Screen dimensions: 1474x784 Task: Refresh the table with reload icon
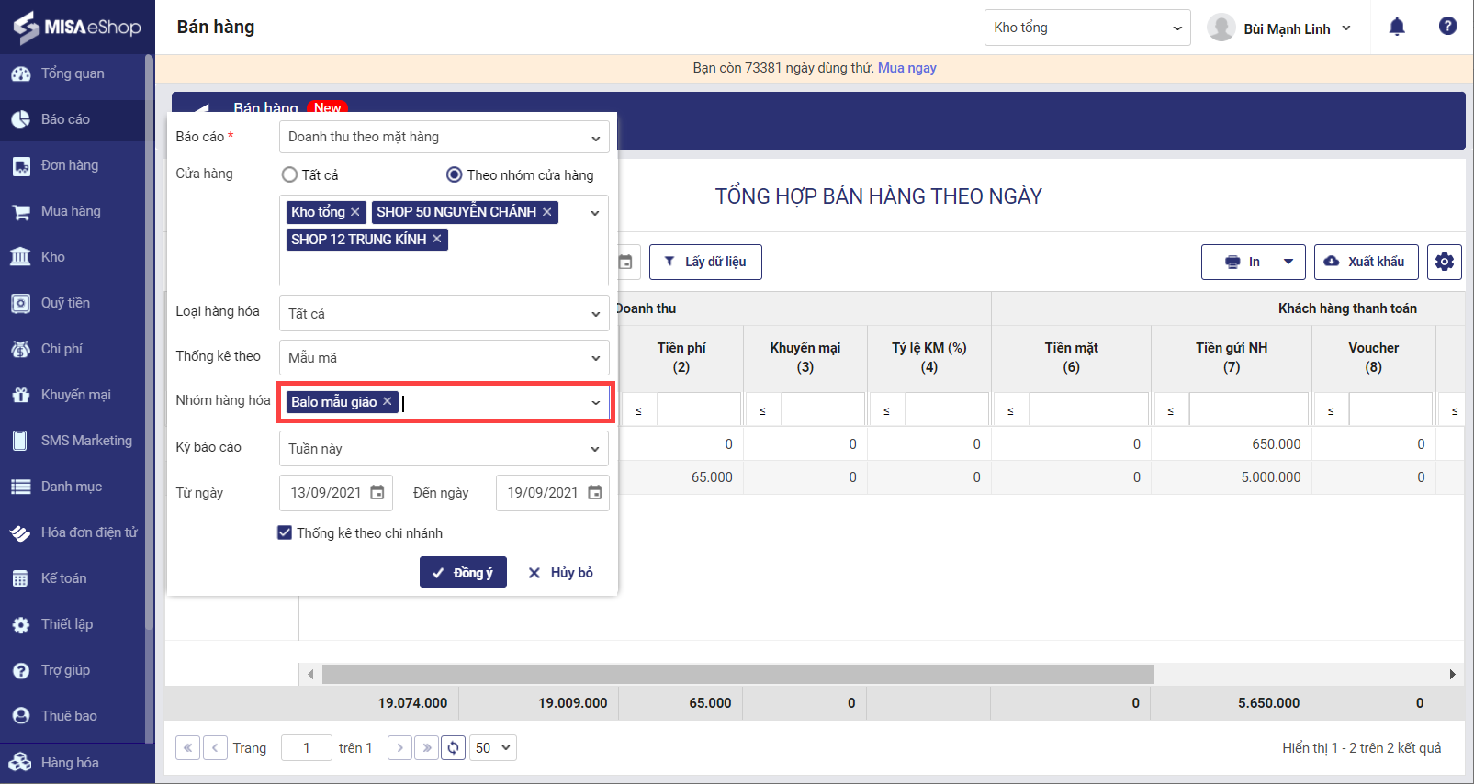pyautogui.click(x=453, y=748)
